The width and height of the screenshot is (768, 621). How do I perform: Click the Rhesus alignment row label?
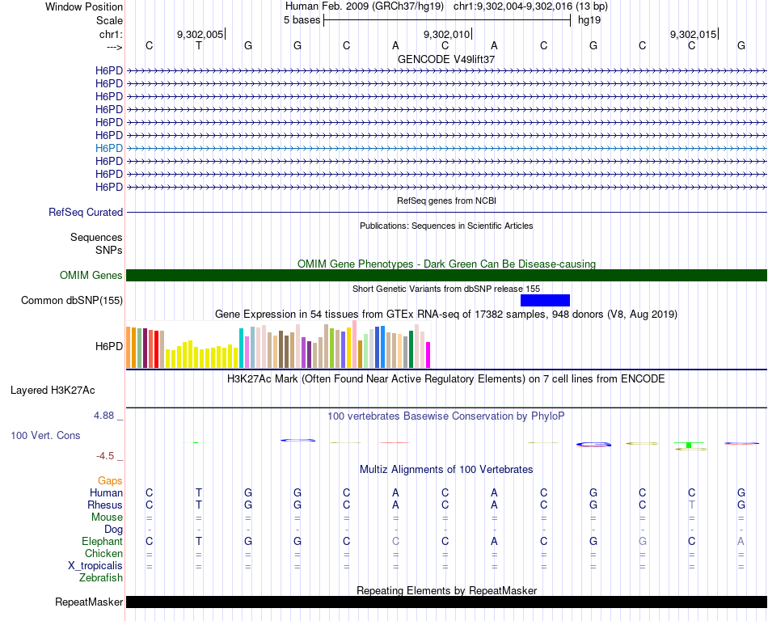[105, 505]
